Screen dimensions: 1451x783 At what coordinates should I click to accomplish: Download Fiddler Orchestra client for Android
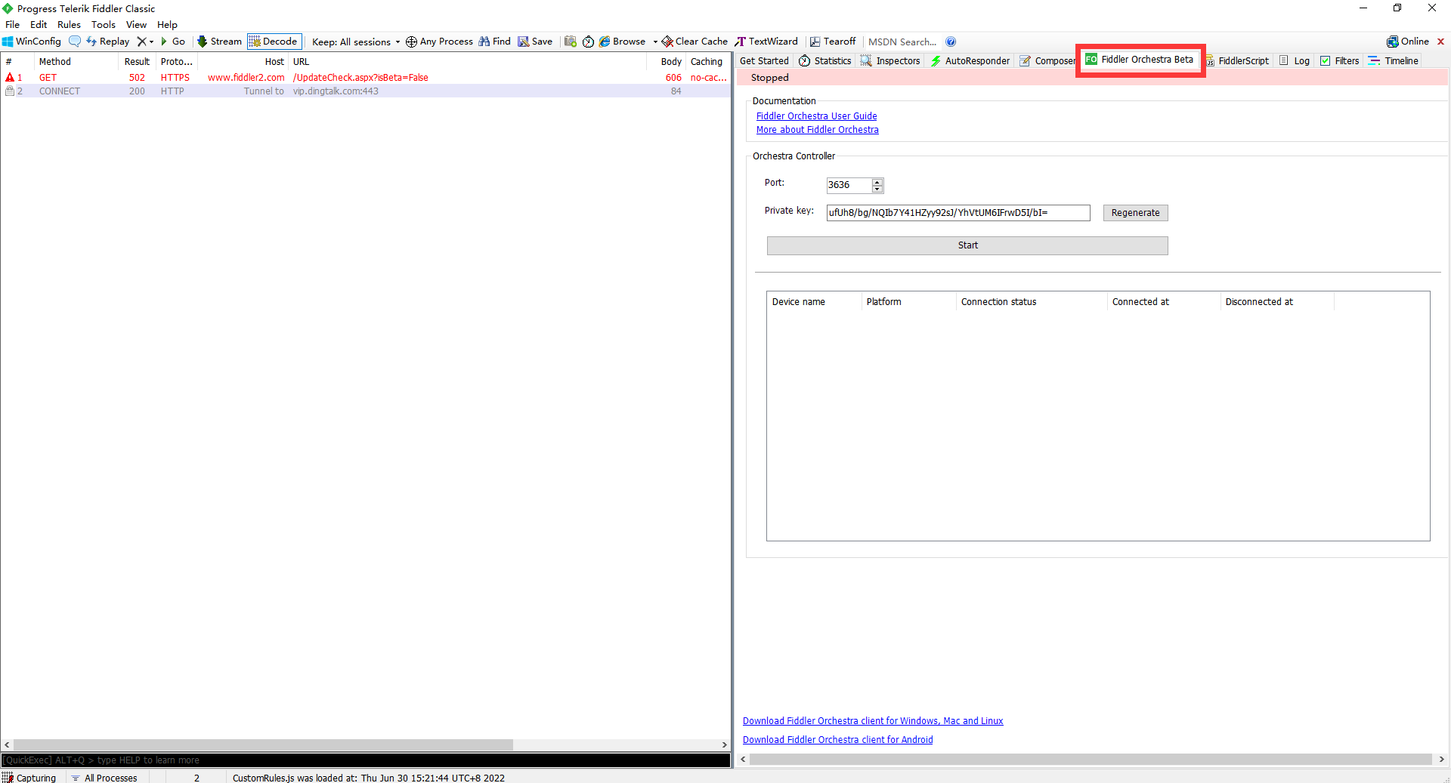[x=837, y=740]
